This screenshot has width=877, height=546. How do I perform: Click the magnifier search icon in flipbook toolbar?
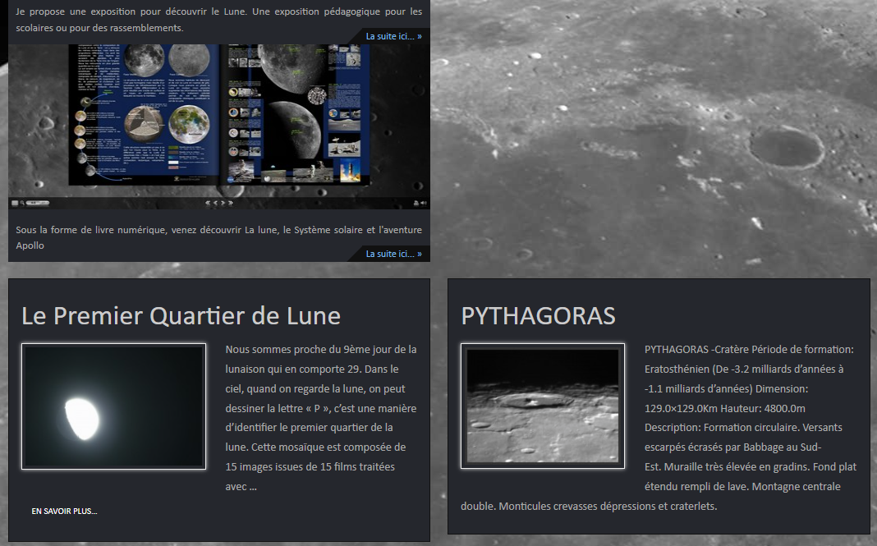coord(22,203)
